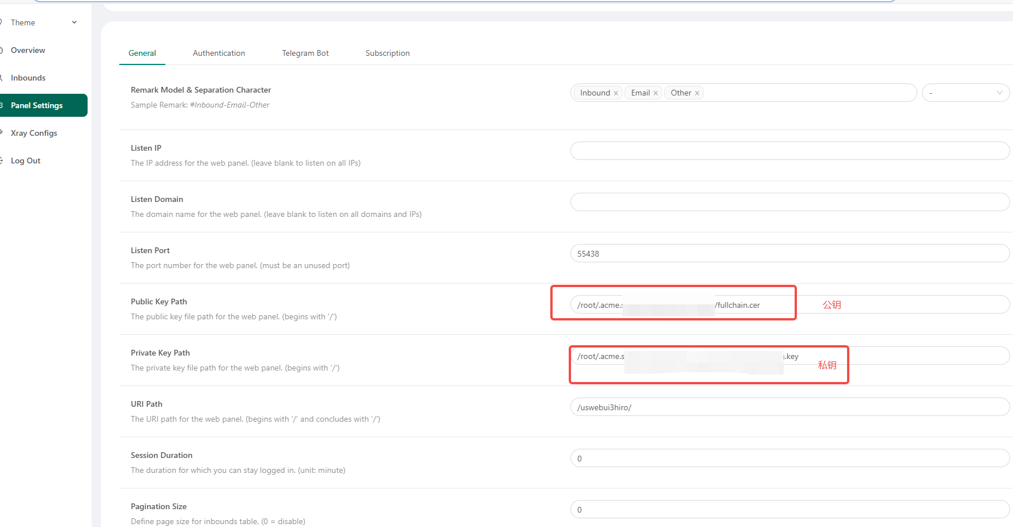Open Xray Configs page
The width and height of the screenshot is (1013, 527).
(x=33, y=133)
